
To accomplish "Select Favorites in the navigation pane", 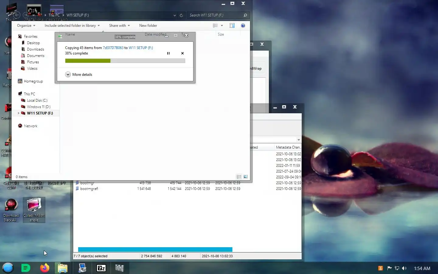I will tap(28, 37).
